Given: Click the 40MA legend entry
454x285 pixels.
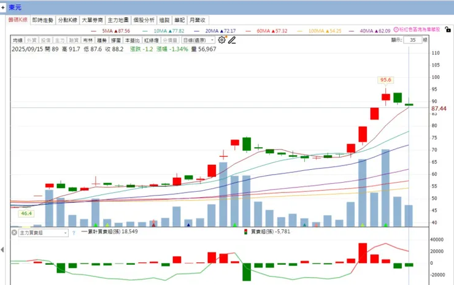Looking at the screenshot, I should [x=370, y=31].
